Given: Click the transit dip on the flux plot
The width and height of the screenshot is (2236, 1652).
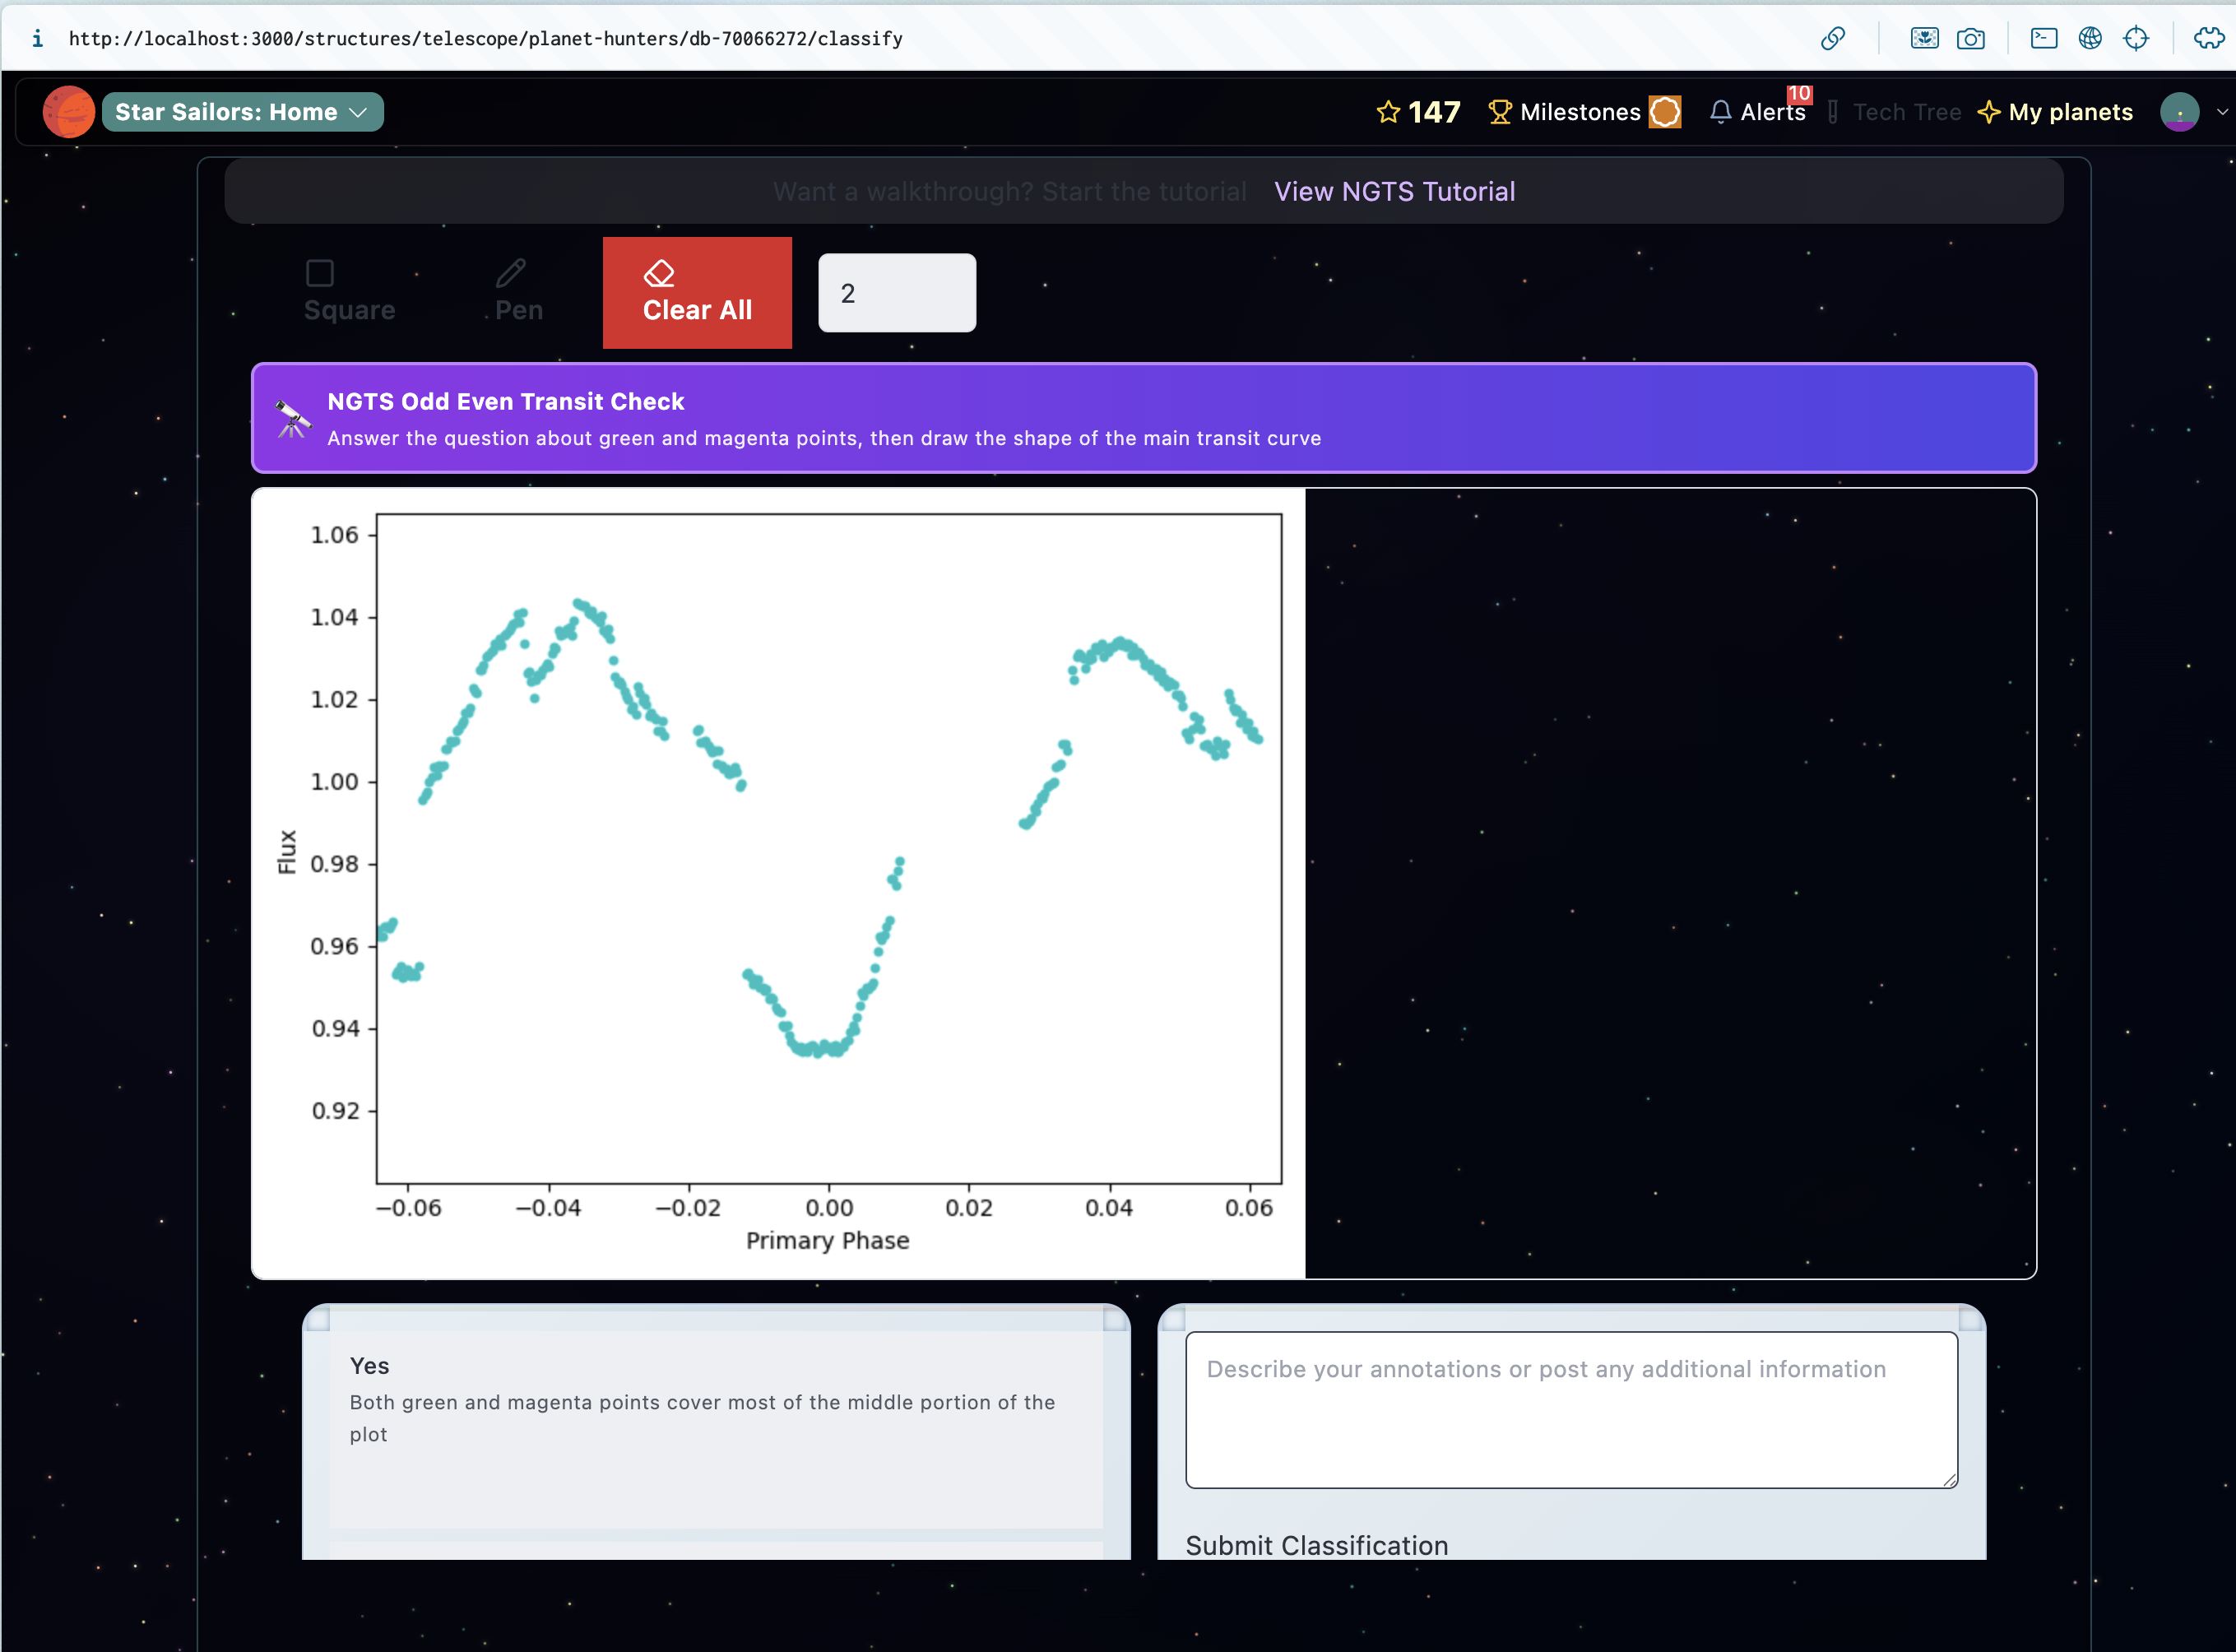Looking at the screenshot, I should 820,1045.
